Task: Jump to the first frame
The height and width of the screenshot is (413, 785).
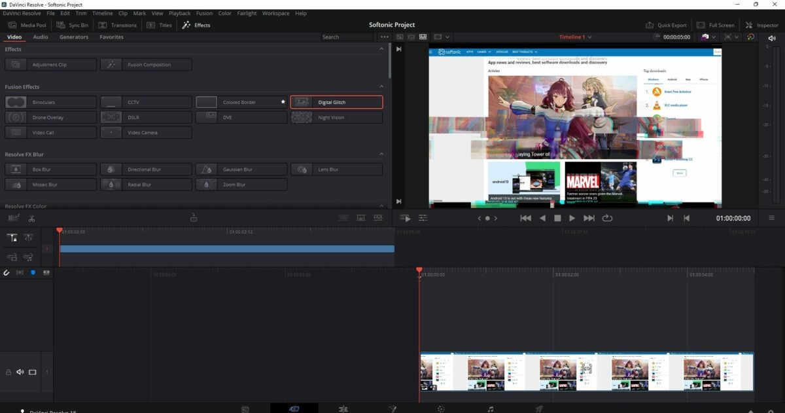Action: [x=525, y=218]
